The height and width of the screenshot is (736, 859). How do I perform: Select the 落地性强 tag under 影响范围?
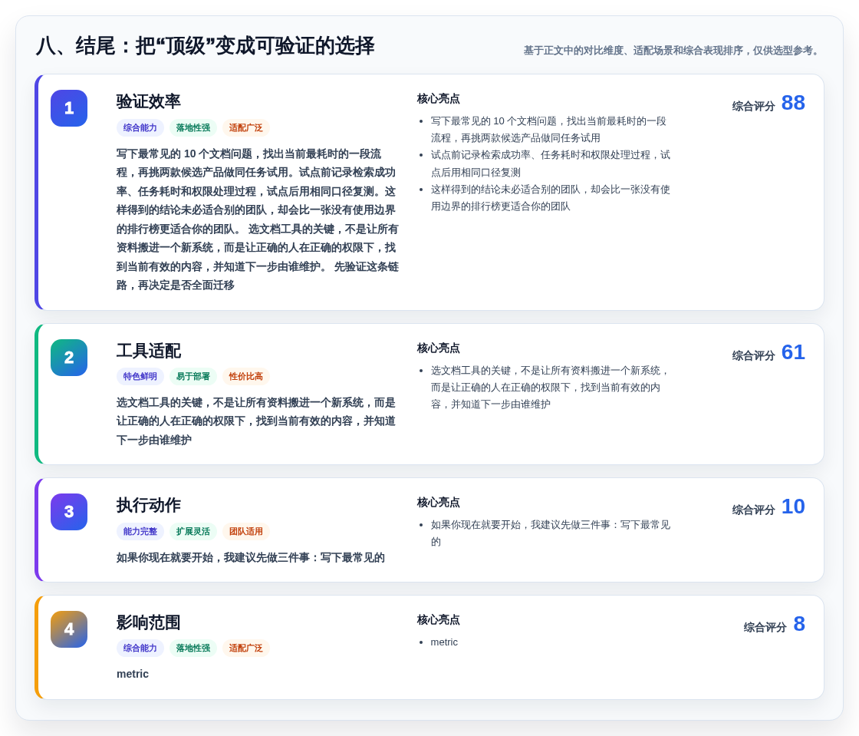tap(193, 649)
